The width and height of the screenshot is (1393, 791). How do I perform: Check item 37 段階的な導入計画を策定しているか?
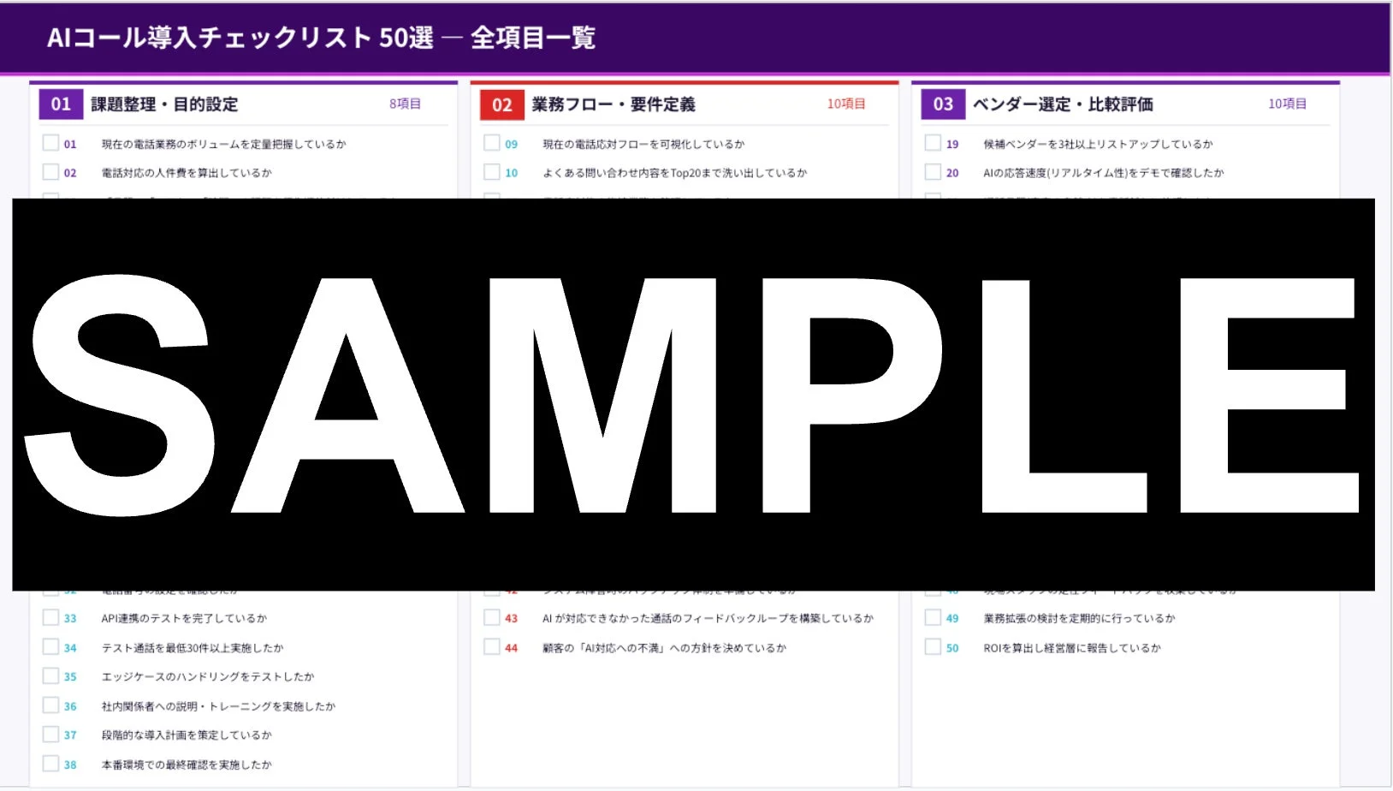click(x=51, y=734)
